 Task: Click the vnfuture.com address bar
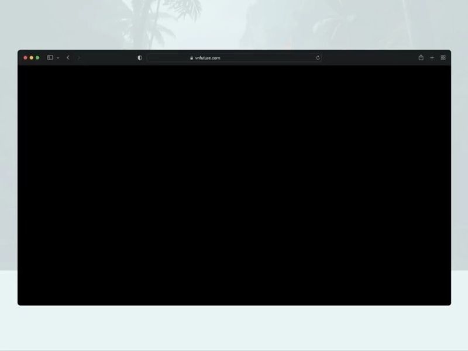[235, 58]
